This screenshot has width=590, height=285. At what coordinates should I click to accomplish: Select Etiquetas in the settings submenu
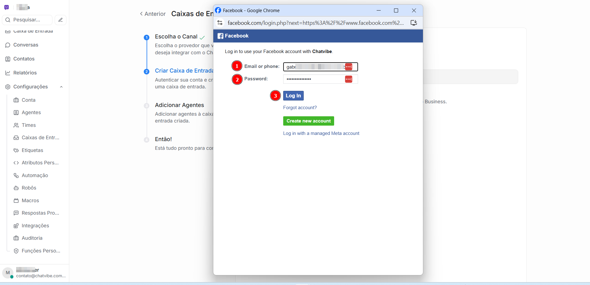32,150
